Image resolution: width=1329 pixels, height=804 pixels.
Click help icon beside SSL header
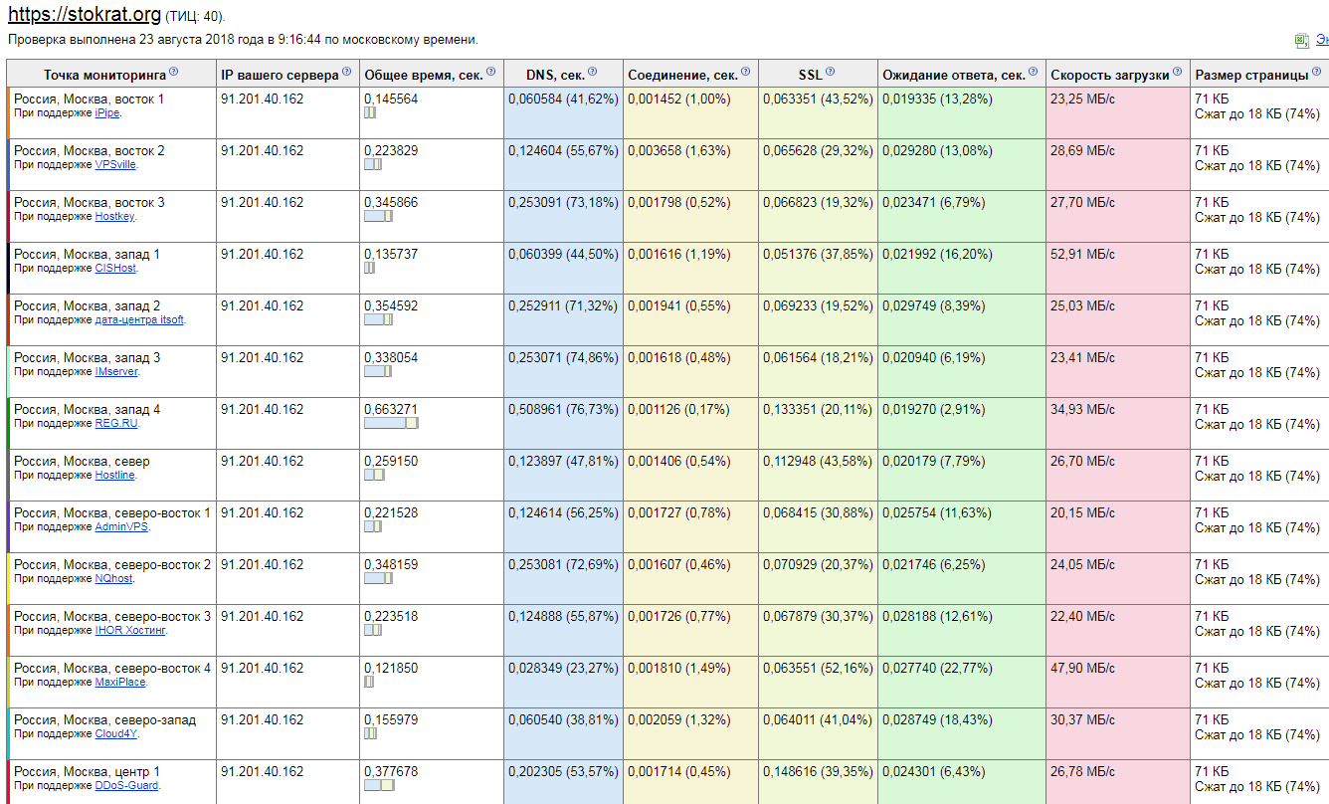[x=830, y=72]
